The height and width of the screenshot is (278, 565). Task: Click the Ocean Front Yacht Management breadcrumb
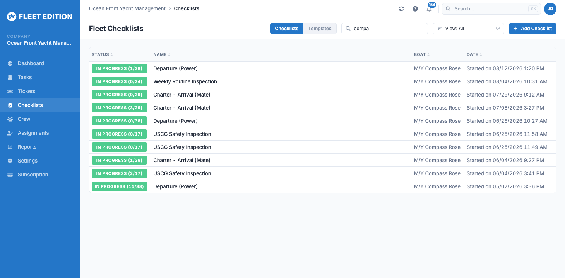(127, 8)
